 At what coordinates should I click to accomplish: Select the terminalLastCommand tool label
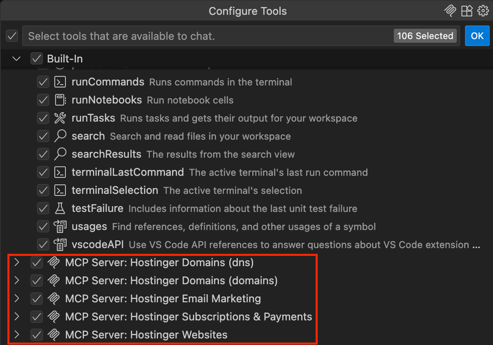pos(128,172)
